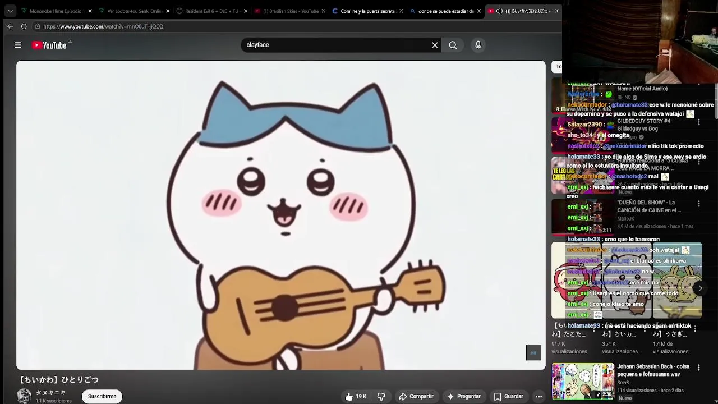Viewport: 718px width, 404px height.
Task: Click the video title ひとりごつ
Action: pyautogui.click(x=59, y=380)
